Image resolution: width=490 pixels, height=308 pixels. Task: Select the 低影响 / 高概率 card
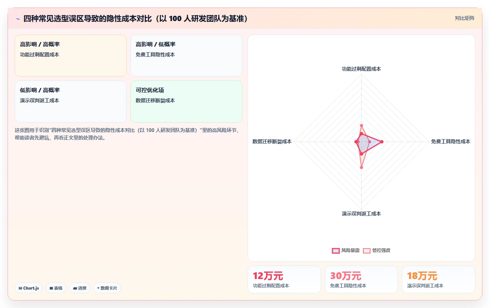click(x=70, y=102)
